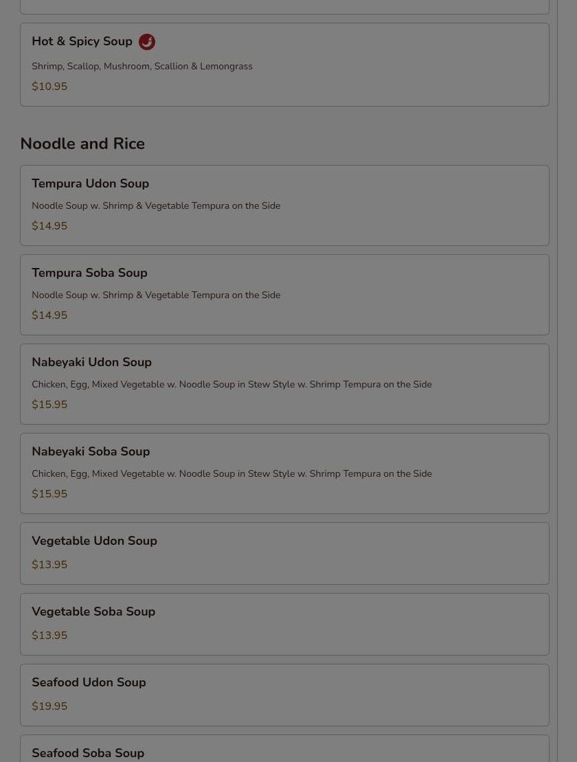The height and width of the screenshot is (762, 577).
Task: Click the Noodle and Rice section heading
Action: click(x=82, y=144)
